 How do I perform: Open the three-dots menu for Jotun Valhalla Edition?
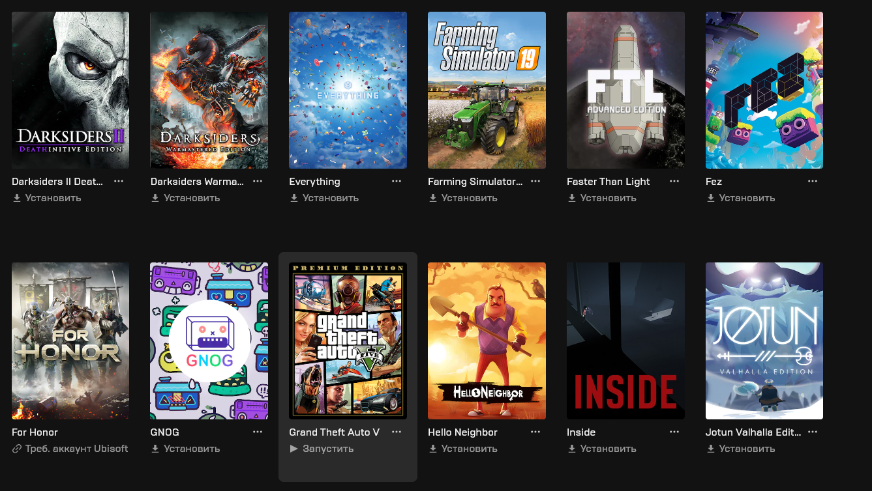pyautogui.click(x=813, y=432)
